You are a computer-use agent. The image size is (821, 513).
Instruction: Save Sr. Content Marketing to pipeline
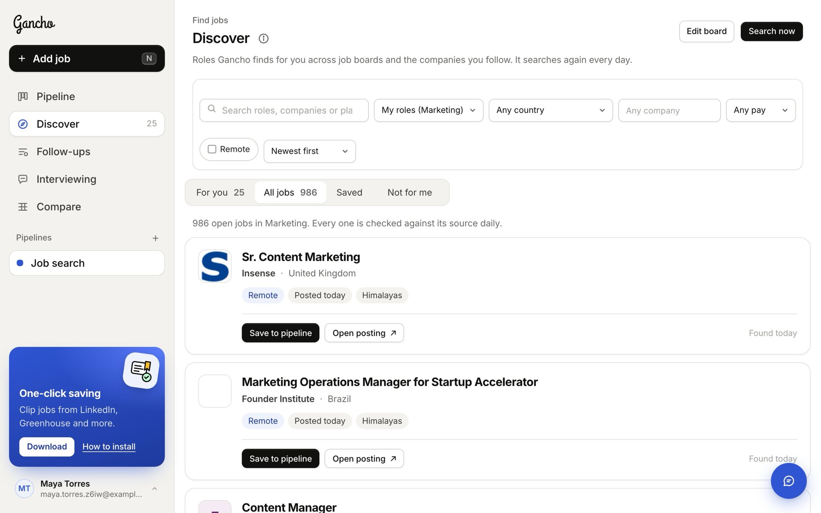point(281,333)
